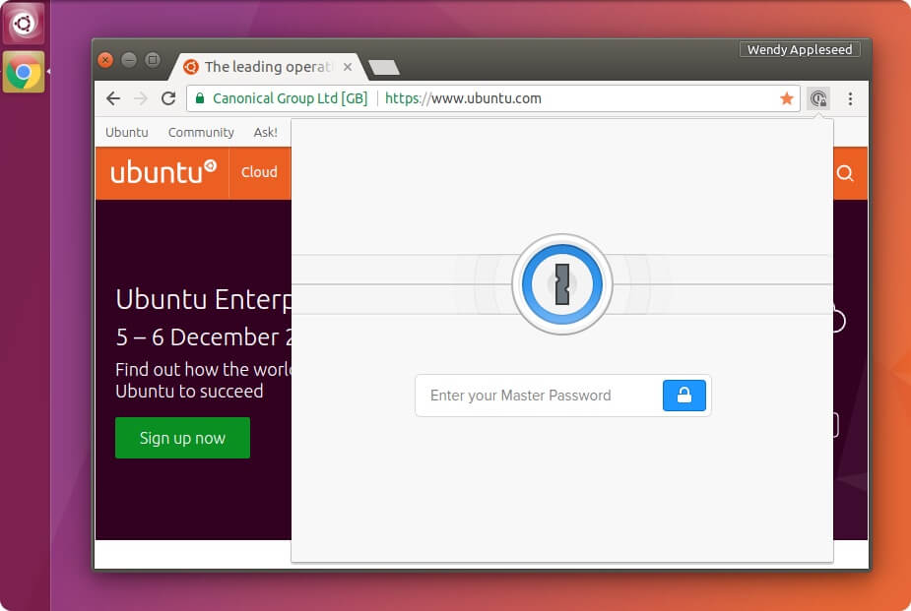Reload the current page
Image resolution: width=911 pixels, height=611 pixels.
165,98
